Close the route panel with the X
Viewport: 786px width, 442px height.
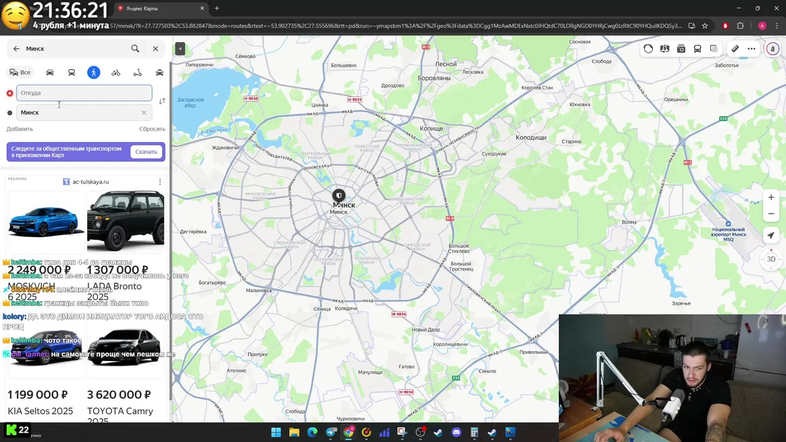(155, 48)
